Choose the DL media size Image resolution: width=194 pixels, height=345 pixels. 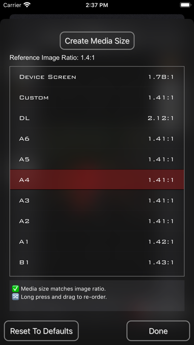pos(97,118)
